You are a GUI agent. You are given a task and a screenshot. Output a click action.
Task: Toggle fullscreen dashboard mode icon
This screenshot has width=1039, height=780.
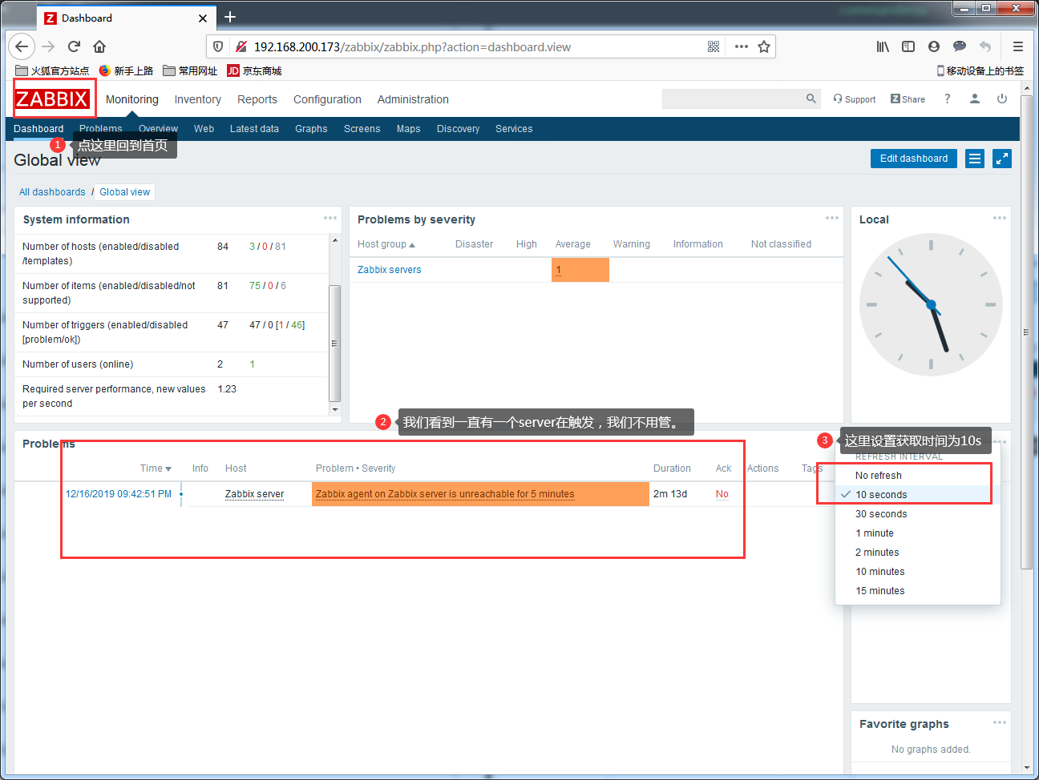[x=1002, y=159]
